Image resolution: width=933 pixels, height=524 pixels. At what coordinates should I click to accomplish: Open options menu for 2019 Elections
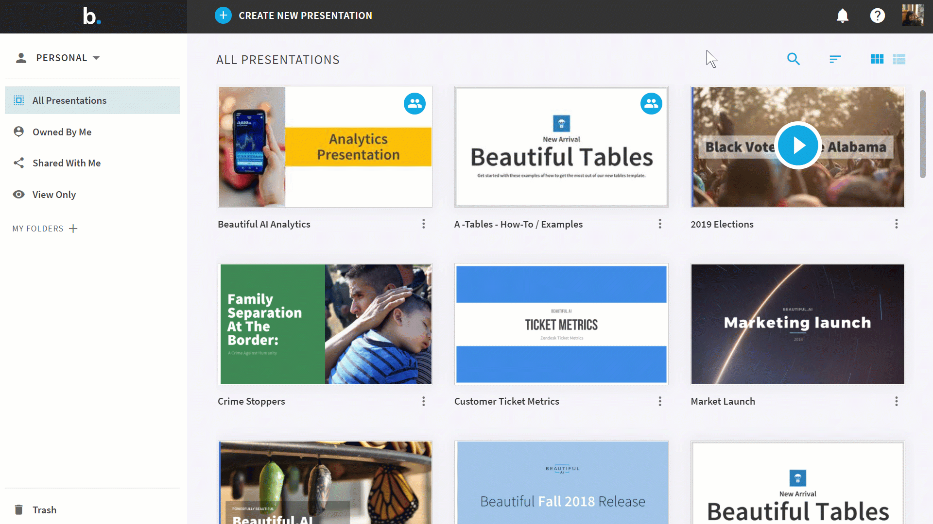pos(897,224)
